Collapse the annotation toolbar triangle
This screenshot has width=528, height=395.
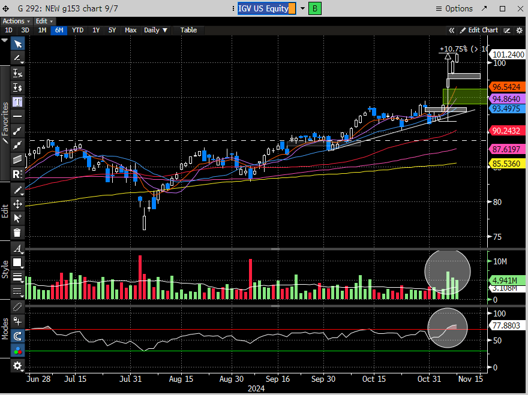4,40
